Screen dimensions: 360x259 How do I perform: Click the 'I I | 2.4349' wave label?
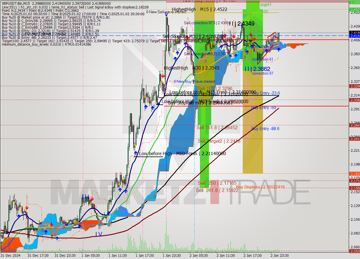[x=241, y=24]
